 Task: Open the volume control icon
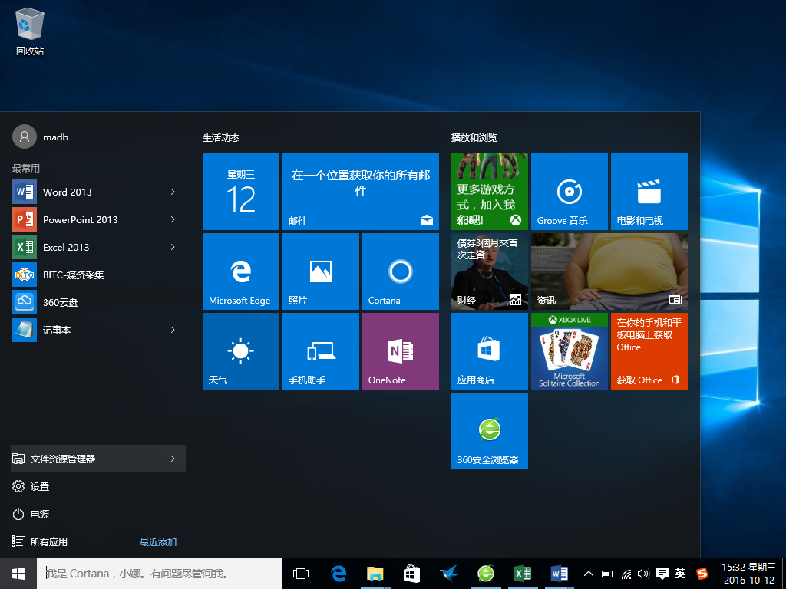click(x=644, y=574)
